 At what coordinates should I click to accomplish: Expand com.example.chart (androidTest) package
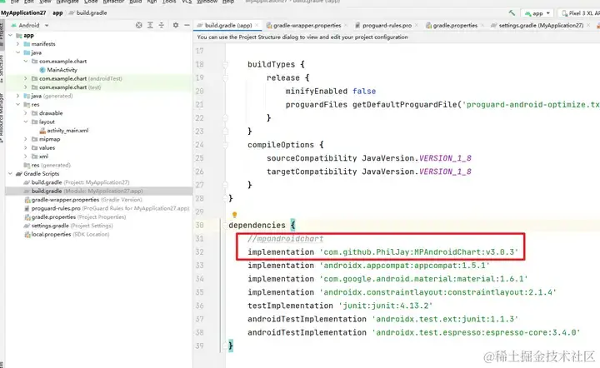click(x=26, y=78)
